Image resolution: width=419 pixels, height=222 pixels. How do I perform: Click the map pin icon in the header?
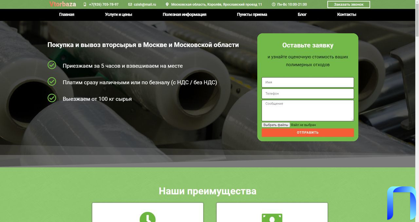pyautogui.click(x=167, y=5)
